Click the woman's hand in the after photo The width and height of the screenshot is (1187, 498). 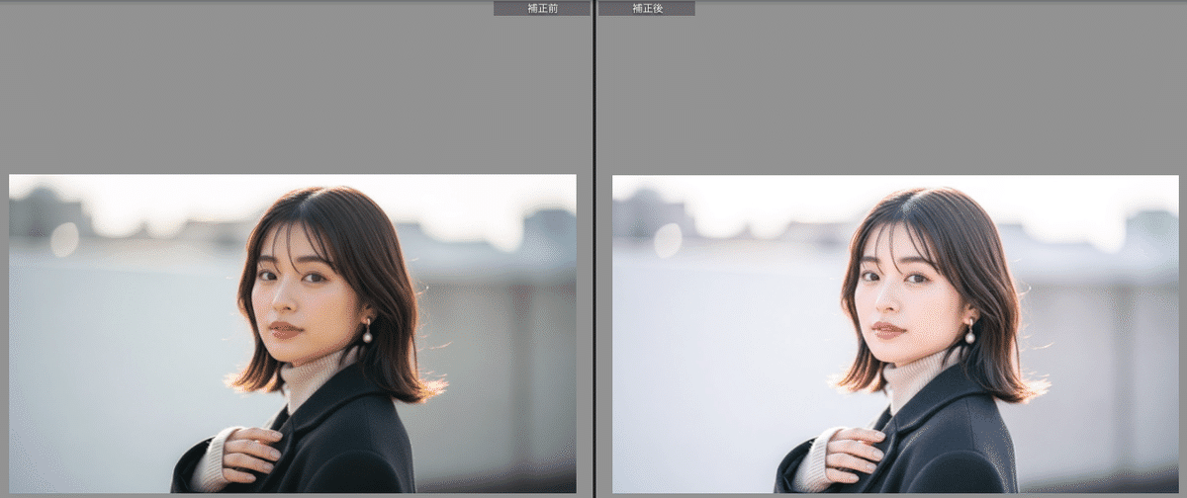click(857, 452)
